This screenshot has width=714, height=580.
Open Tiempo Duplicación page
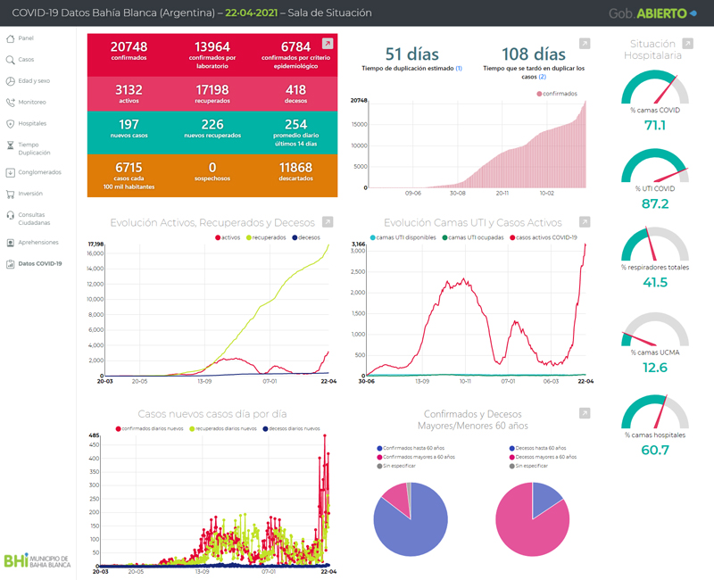pyautogui.click(x=34, y=149)
